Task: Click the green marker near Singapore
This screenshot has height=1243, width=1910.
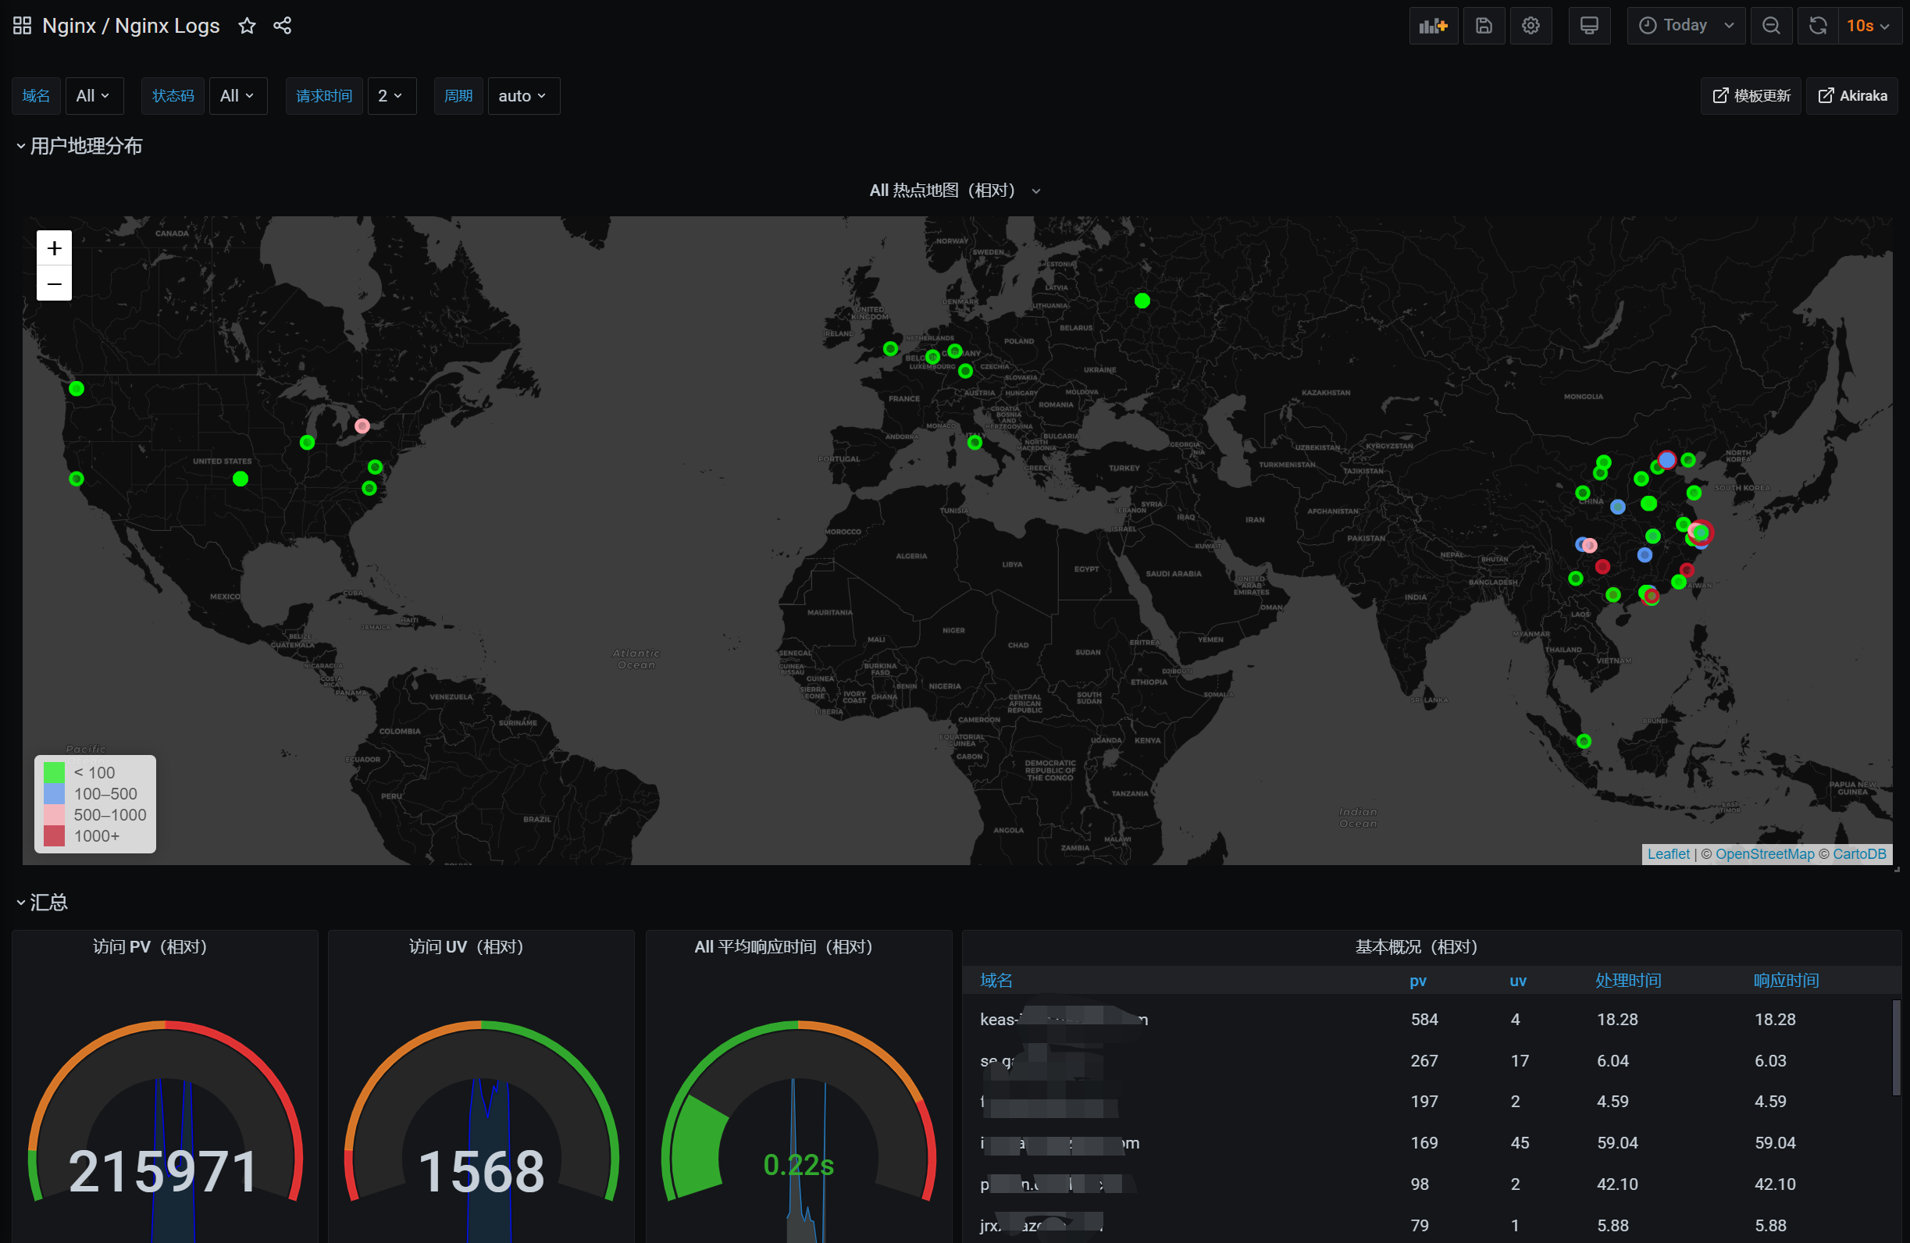Action: (1584, 742)
